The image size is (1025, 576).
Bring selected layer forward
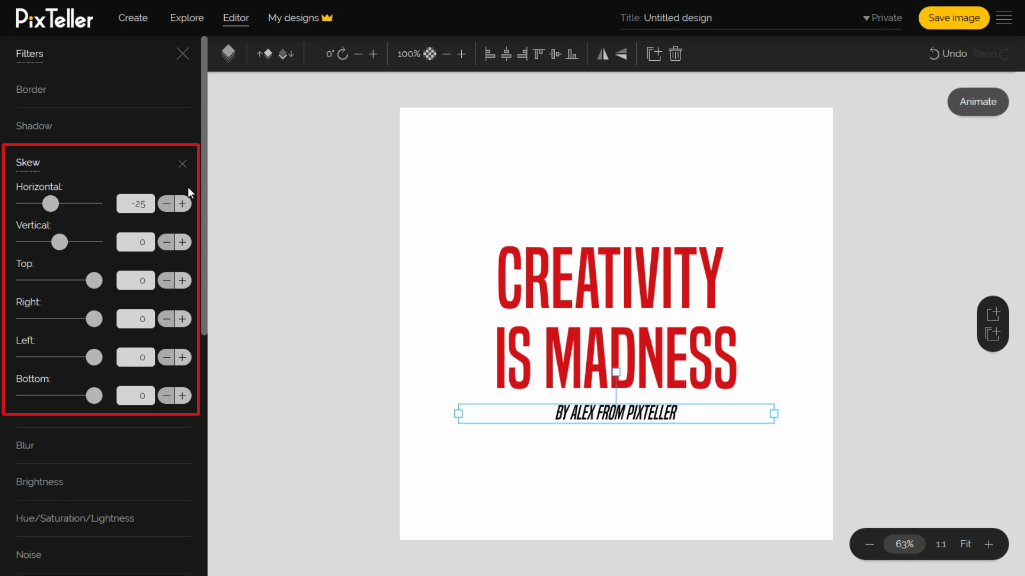click(265, 54)
